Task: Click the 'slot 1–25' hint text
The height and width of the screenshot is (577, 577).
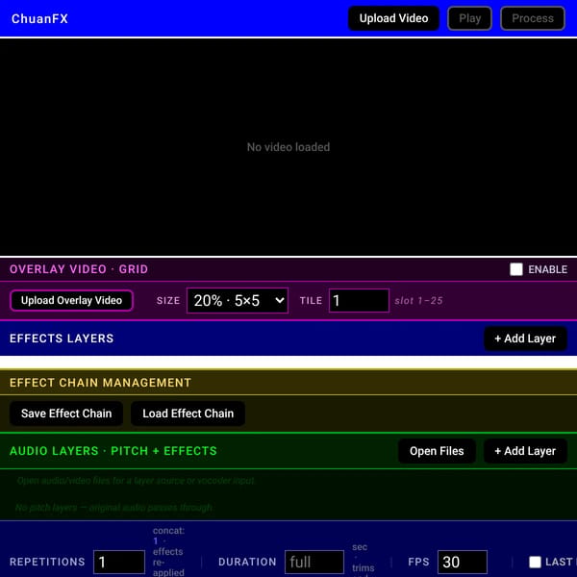Action: click(x=418, y=301)
